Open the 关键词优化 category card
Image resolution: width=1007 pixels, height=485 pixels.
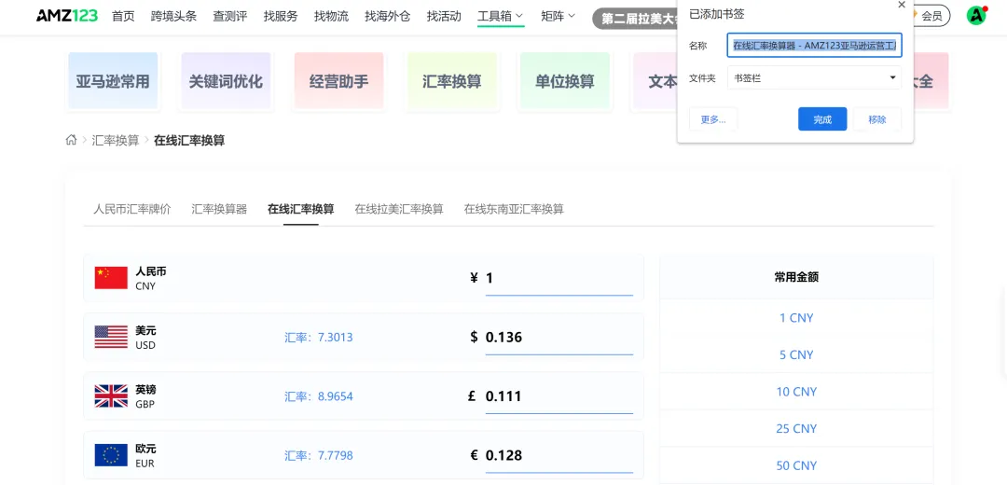(226, 81)
